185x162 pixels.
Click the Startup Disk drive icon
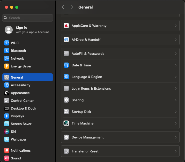[x=66, y=112]
